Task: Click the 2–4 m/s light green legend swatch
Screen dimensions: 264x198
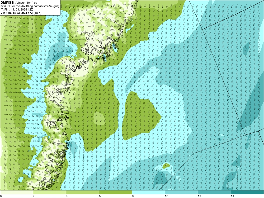Action: 50,192
